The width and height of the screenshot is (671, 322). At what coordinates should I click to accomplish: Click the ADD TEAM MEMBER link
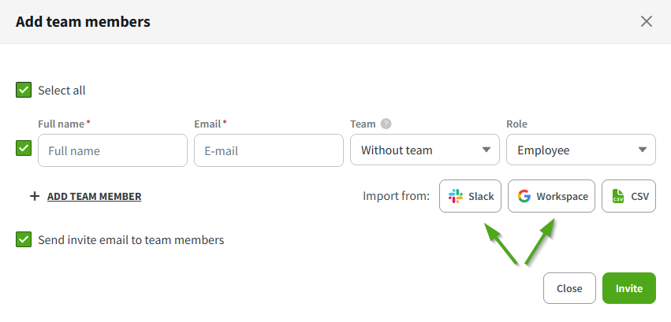pyautogui.click(x=94, y=196)
